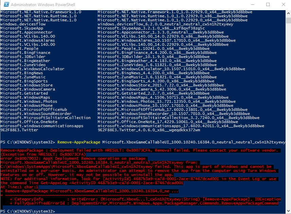Click the Microsoft.WindowsStore name entry
This screenshot has width=291, height=214.
click(x=26, y=85)
